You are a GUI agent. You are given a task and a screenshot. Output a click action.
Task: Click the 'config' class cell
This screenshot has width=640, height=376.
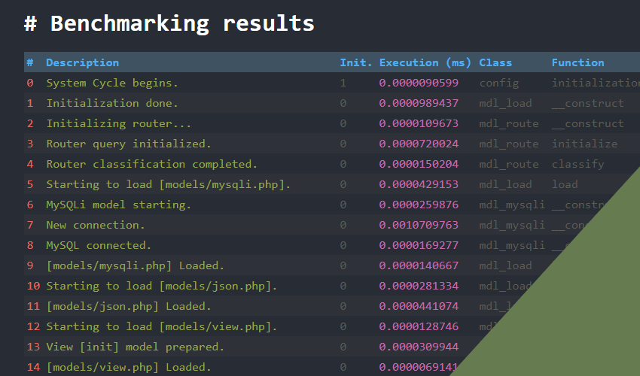point(498,83)
